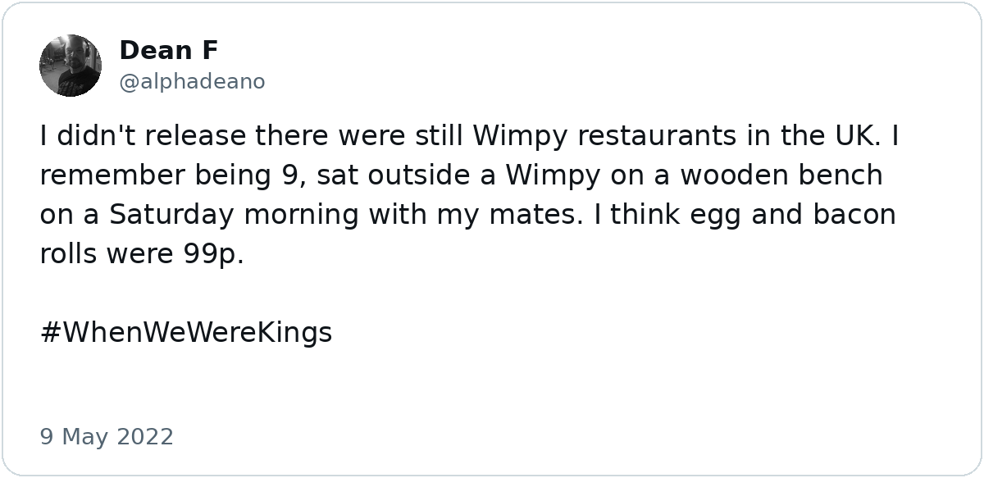
Task: Click 'rolls were 99p.' in the last line
Action: point(142,254)
